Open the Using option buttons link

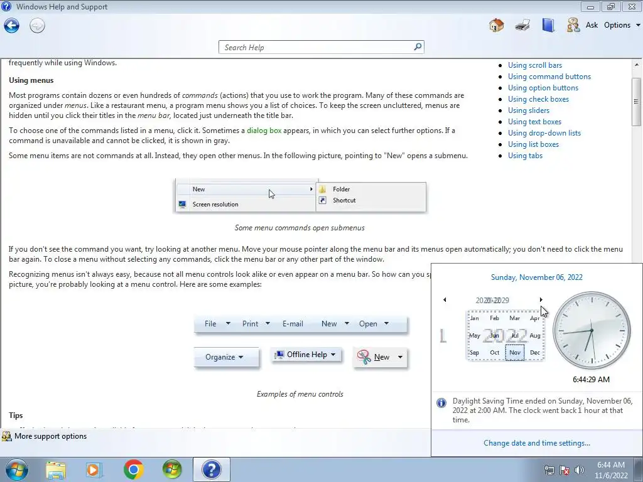coord(543,88)
